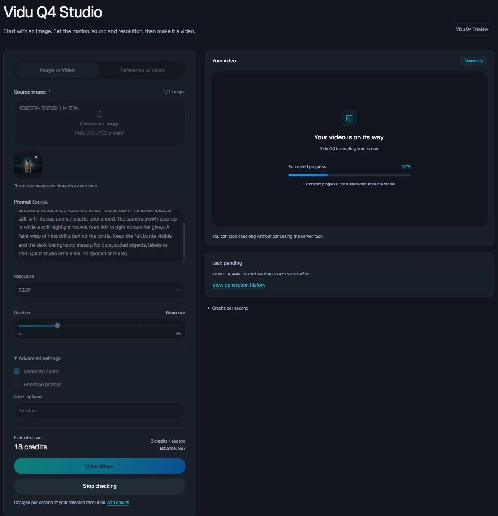Screen dimensions: 498x516
Task: Open the View generation history link
Action: point(239,285)
